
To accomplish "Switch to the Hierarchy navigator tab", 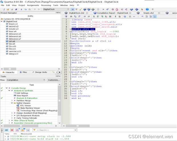I will 9,72.
